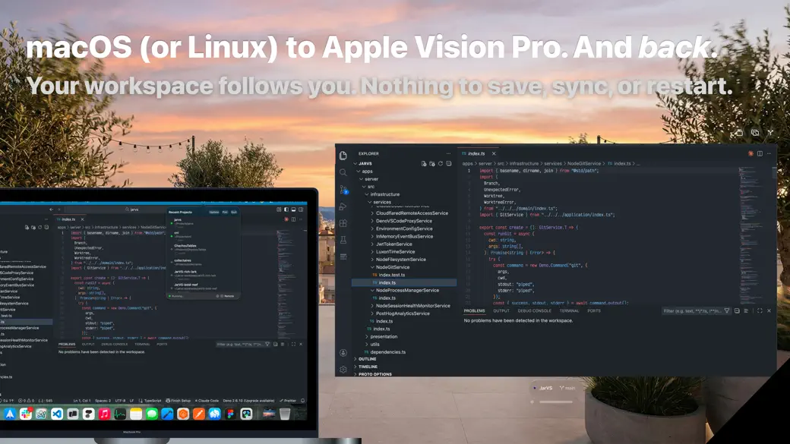The width and height of the screenshot is (790, 444).
Task: Open dependencies.ts in the explorer
Action: pos(387,352)
